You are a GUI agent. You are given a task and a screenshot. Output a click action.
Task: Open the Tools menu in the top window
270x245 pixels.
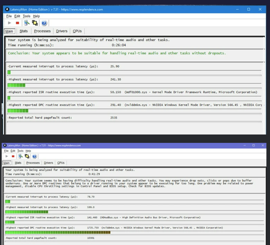(x=26, y=16)
